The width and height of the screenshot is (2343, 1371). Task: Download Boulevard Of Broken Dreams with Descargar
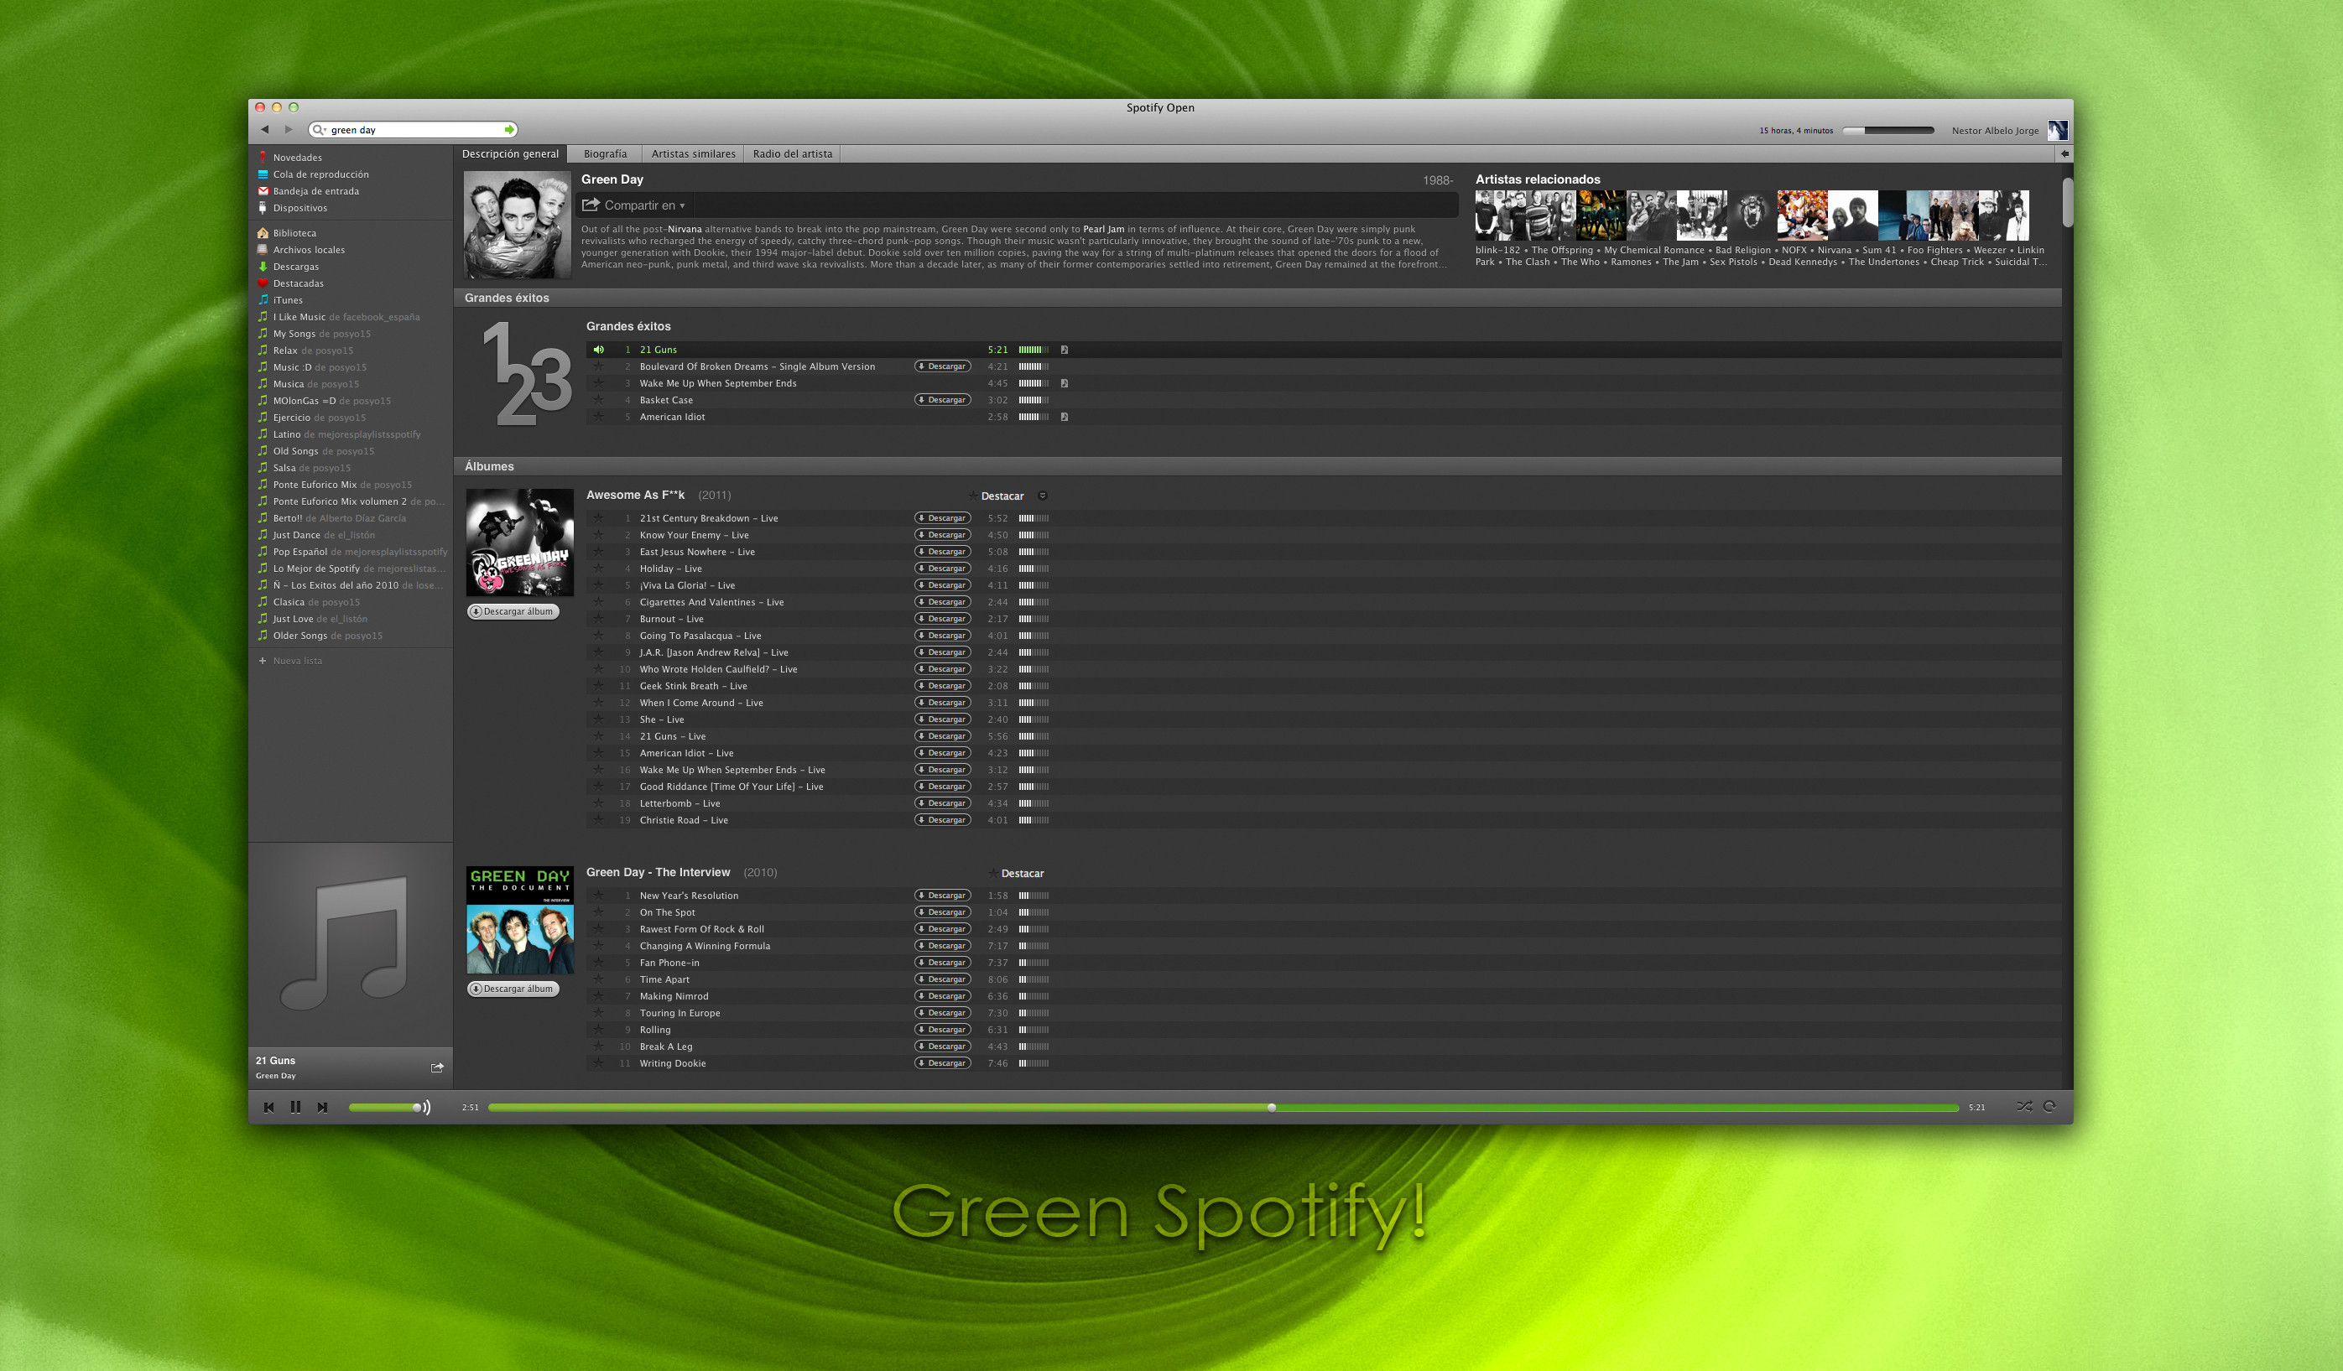pyautogui.click(x=942, y=366)
